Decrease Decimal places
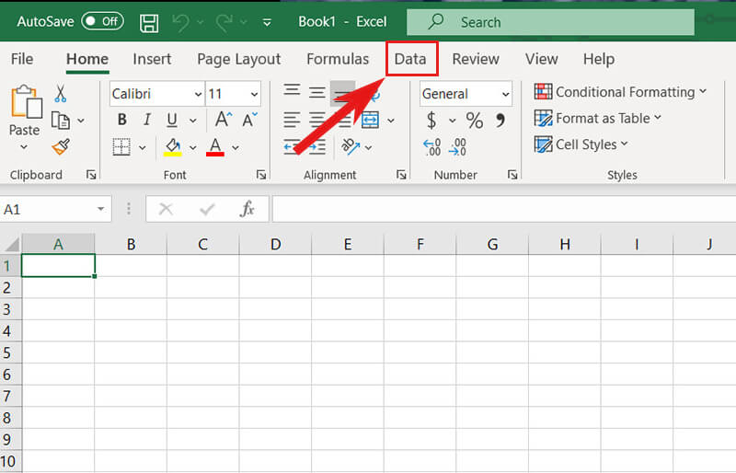 (457, 147)
